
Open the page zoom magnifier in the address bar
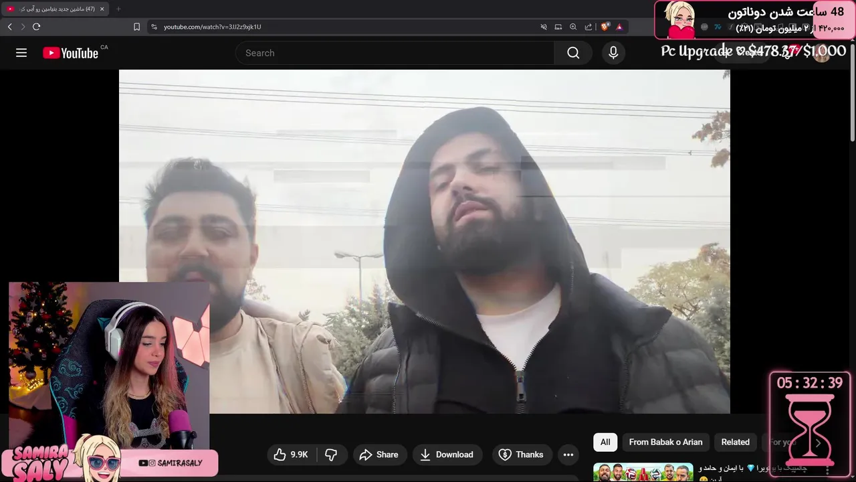(573, 27)
